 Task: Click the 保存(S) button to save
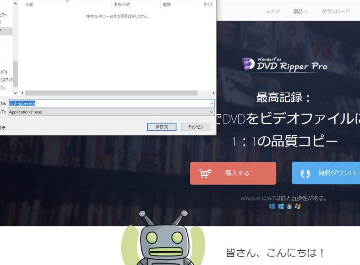(161, 127)
